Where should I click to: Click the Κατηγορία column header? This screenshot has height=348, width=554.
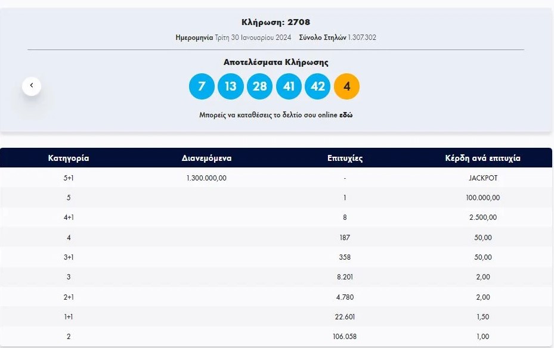point(69,158)
